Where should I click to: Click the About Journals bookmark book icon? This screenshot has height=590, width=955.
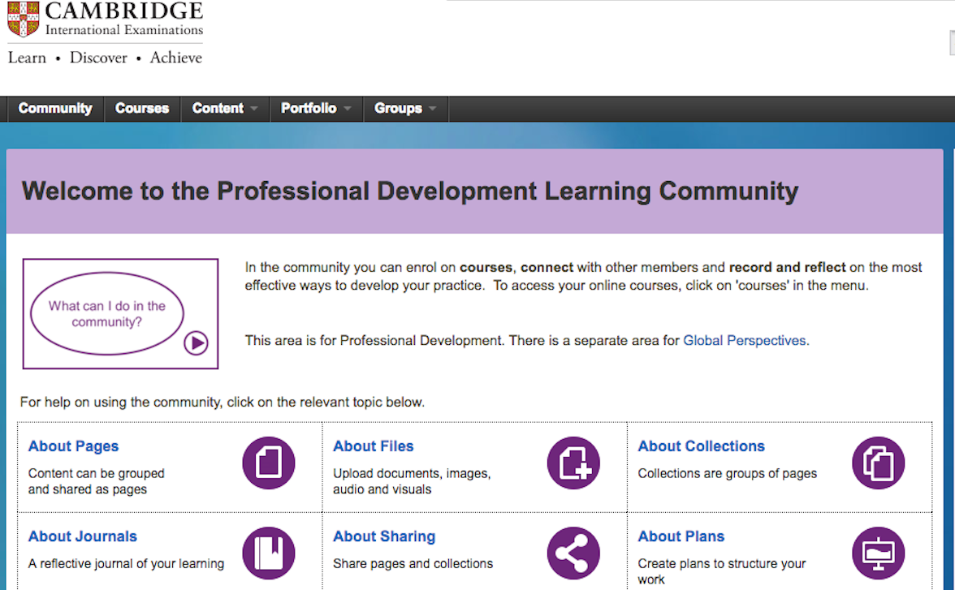269,553
